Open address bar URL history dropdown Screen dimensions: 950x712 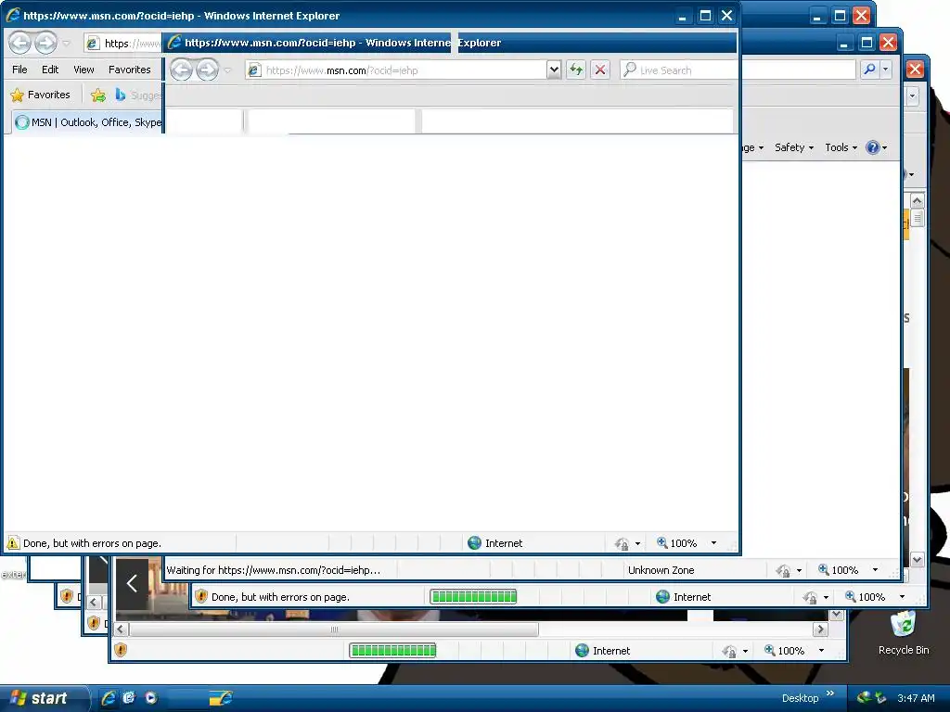coord(554,70)
